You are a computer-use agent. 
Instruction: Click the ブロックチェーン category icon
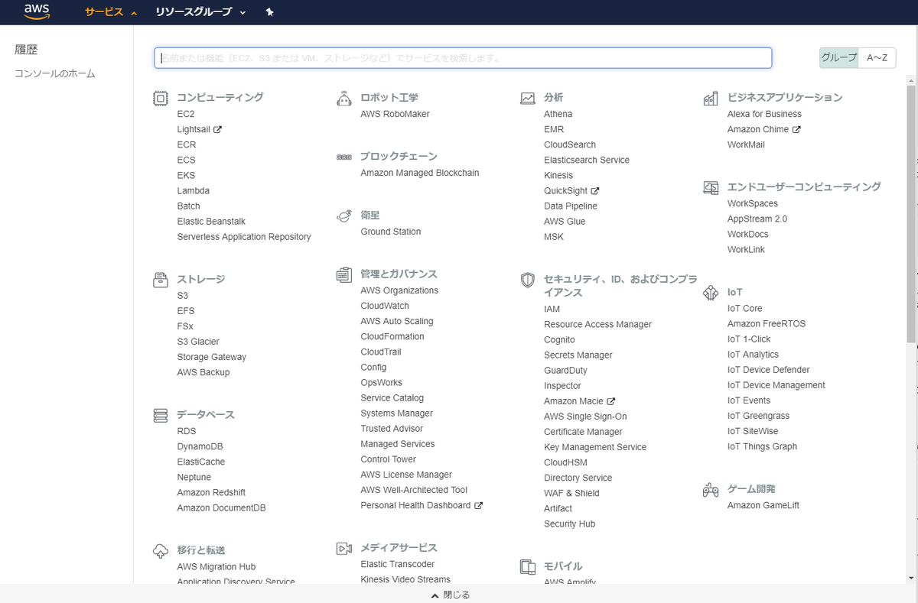344,157
